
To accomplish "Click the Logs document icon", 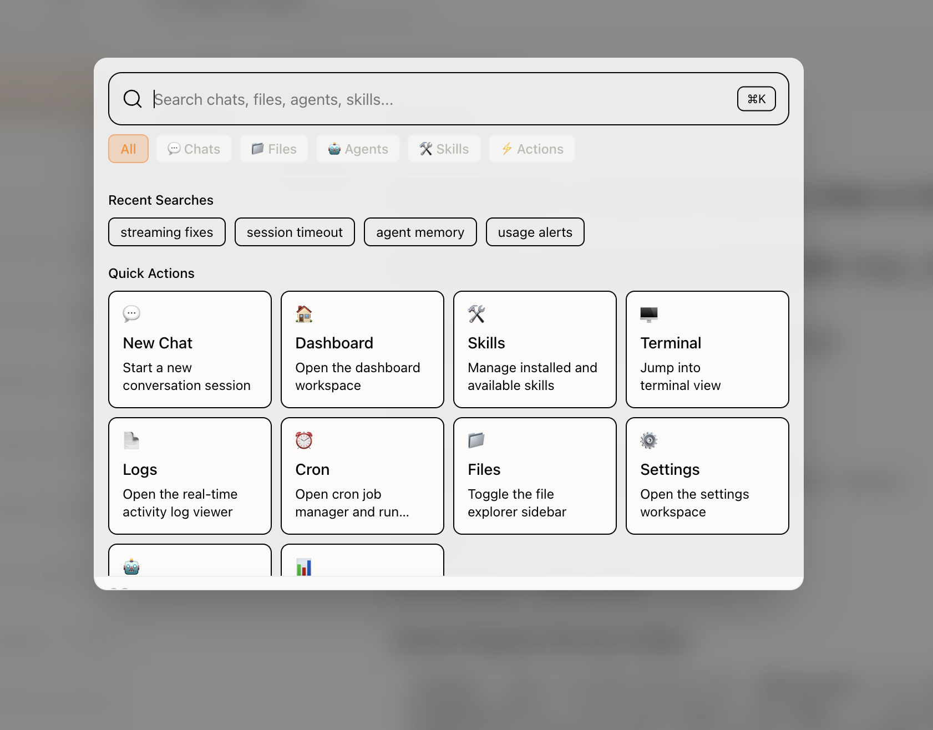I will [131, 440].
